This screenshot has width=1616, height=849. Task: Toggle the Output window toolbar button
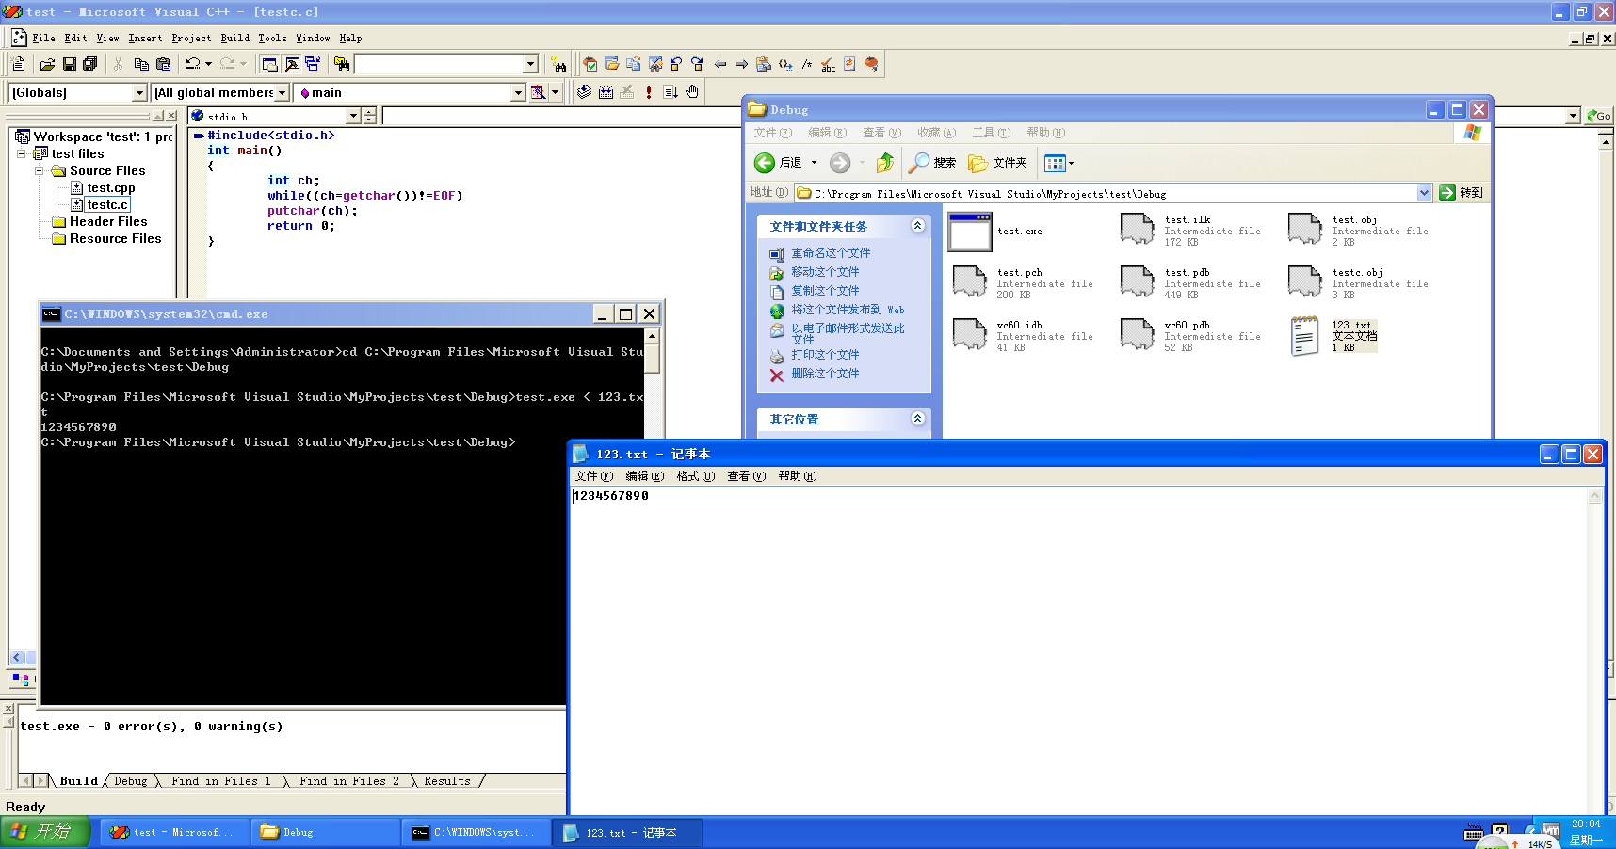[292, 64]
